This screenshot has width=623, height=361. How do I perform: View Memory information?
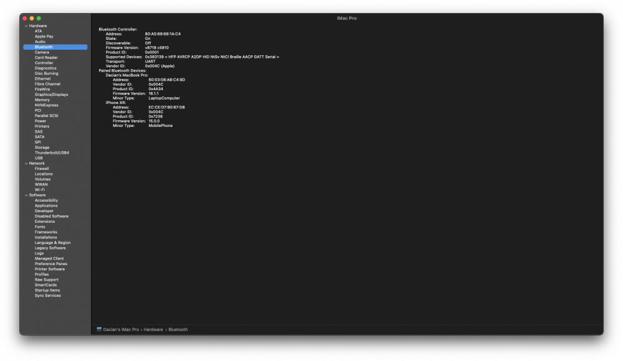click(42, 100)
